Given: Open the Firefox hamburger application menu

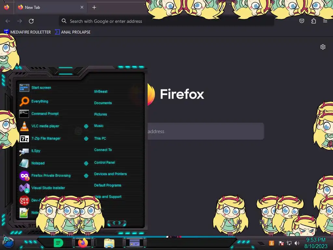Looking at the screenshot, I should click(x=325, y=21).
